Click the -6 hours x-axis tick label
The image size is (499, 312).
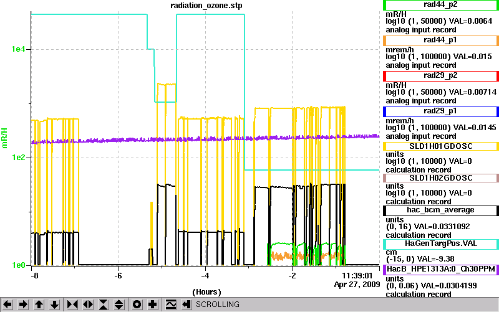[x=118, y=275]
